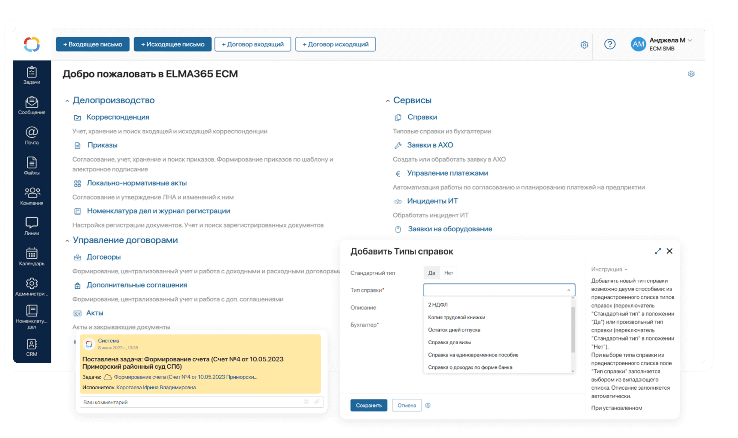Open the Почта sidebar section
The width and height of the screenshot is (738, 438).
(32, 135)
